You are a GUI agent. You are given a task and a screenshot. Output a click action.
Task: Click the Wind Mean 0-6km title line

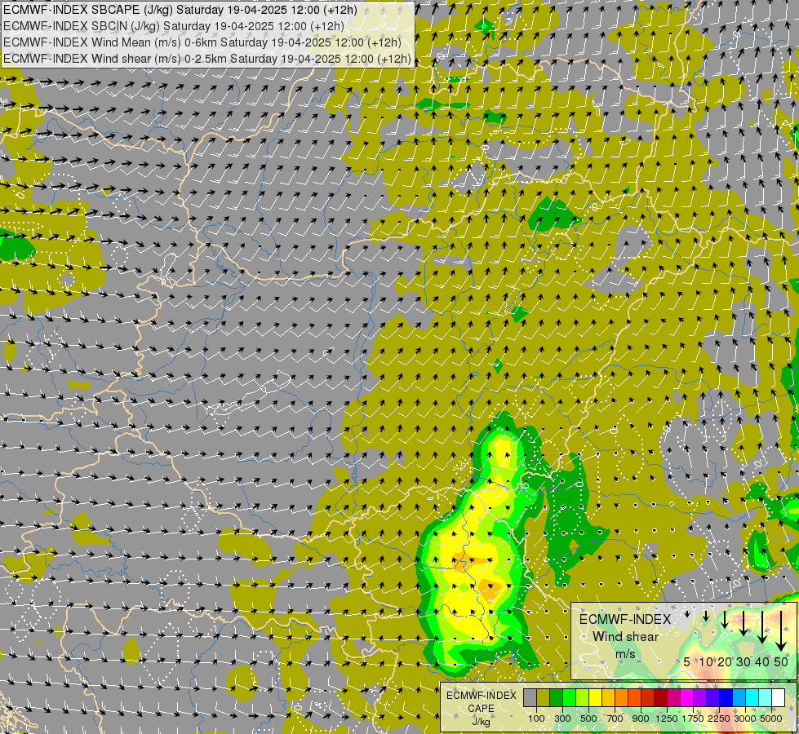pyautogui.click(x=202, y=42)
